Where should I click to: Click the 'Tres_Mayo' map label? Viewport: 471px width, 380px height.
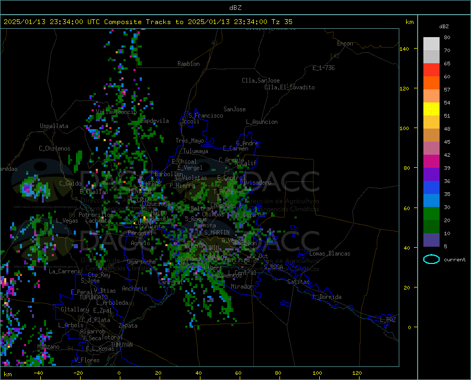(189, 141)
